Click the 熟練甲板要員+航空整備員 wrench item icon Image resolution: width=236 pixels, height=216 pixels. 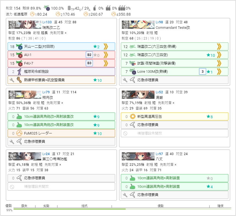19,80
